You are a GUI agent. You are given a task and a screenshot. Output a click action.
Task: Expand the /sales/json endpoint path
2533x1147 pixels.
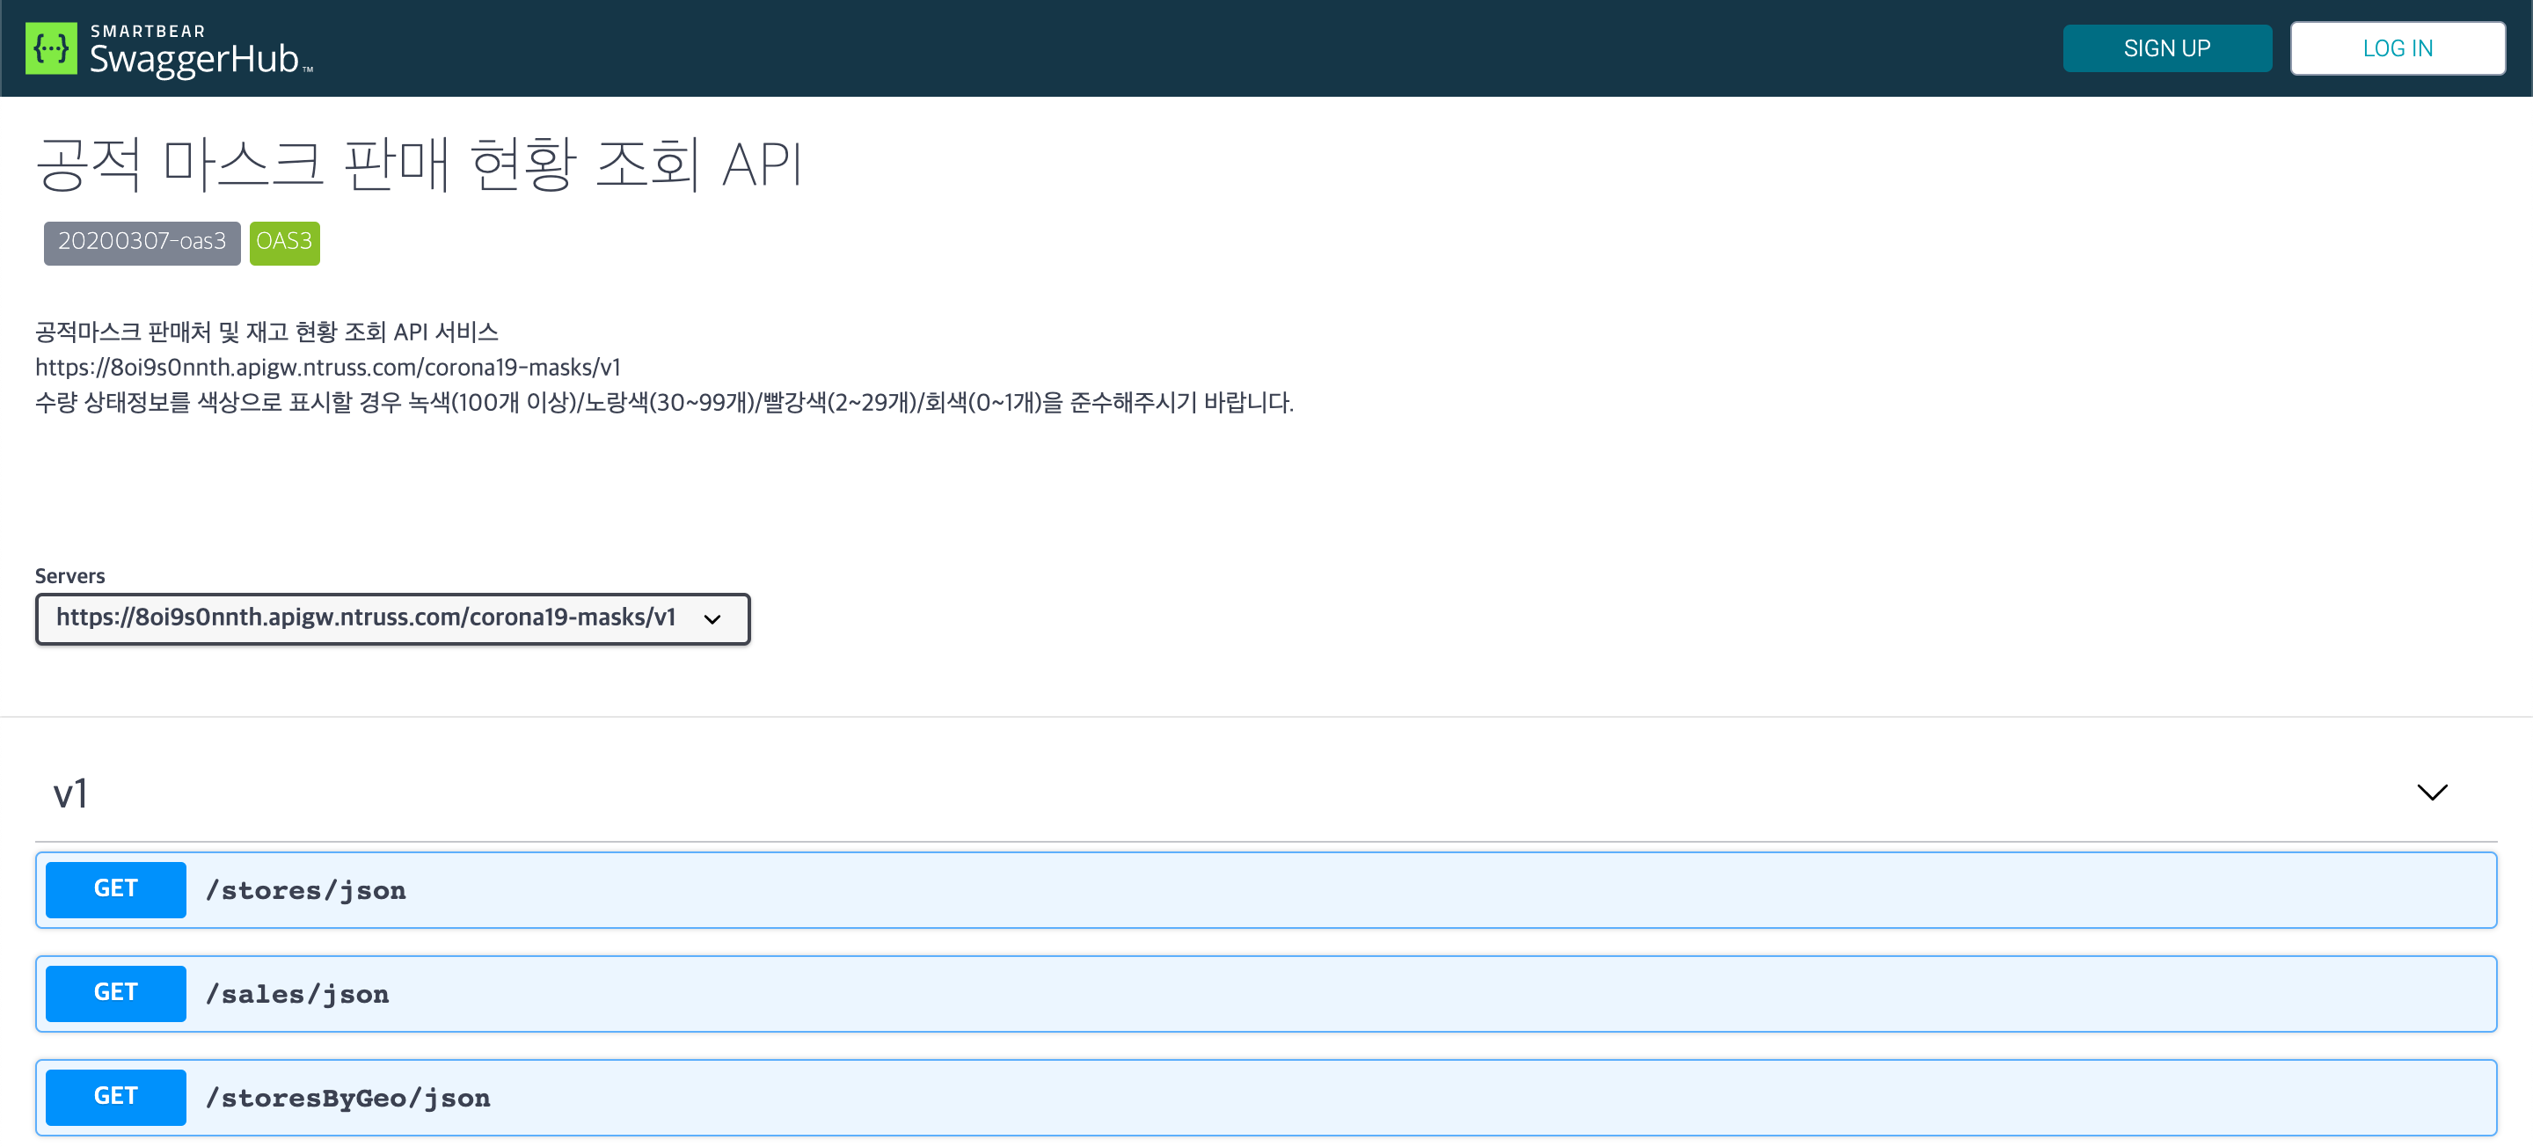[297, 995]
